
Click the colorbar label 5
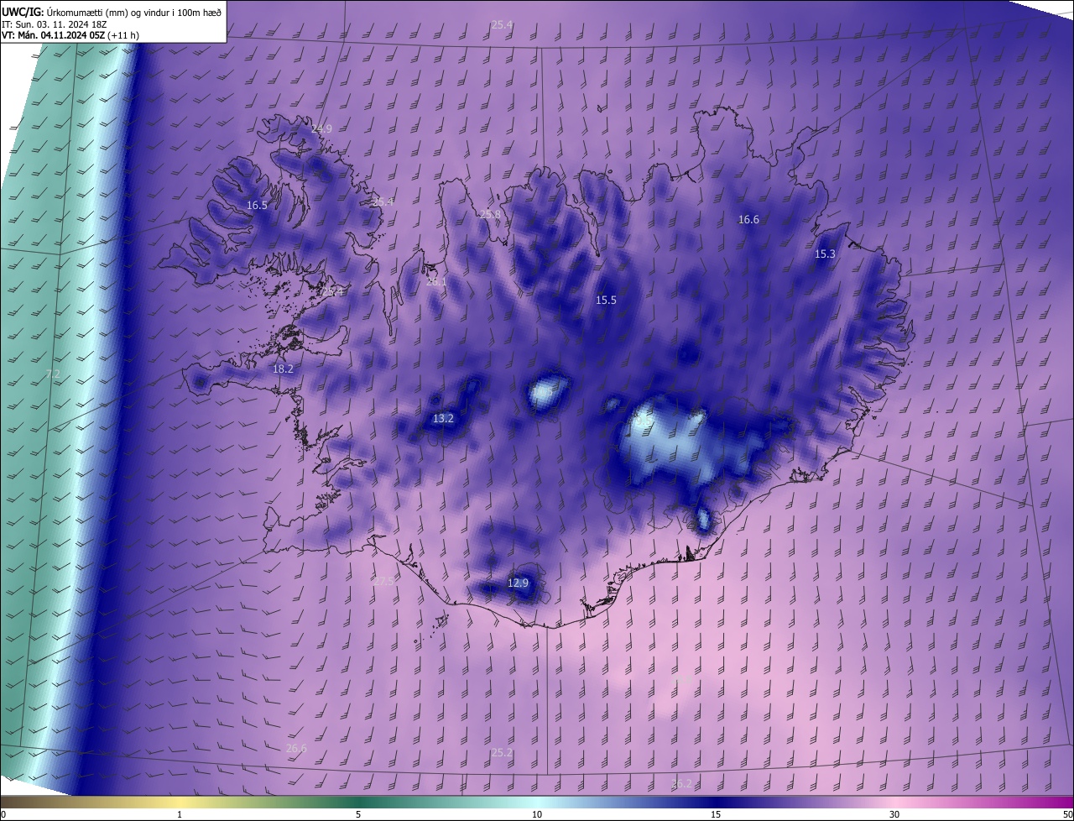pos(358,815)
